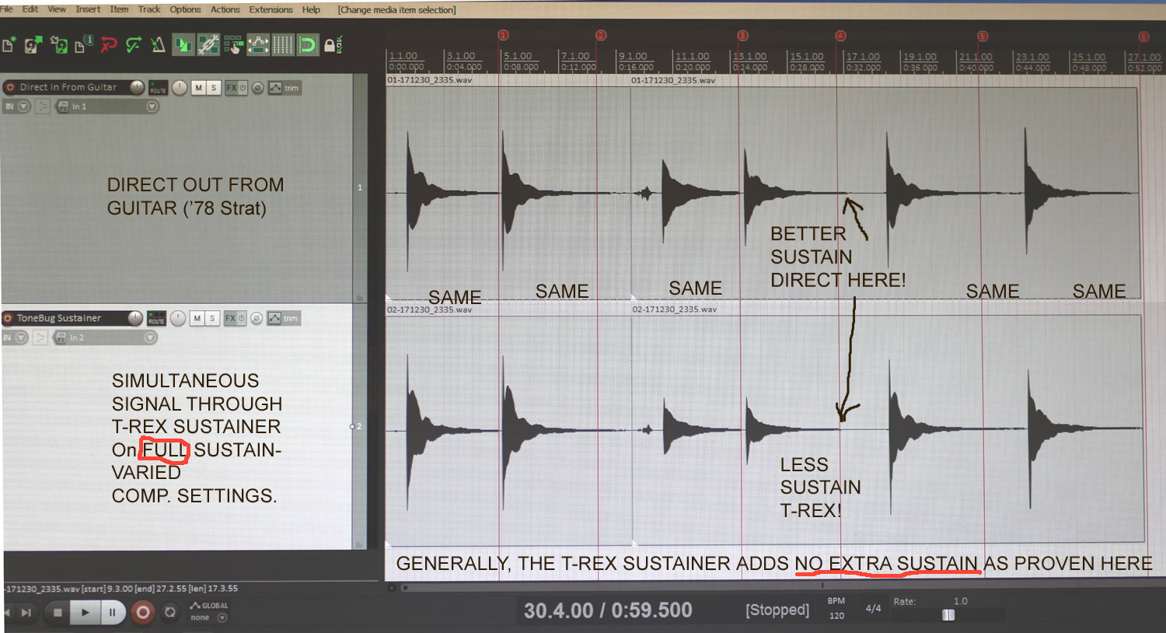Click the New Project icon
This screenshot has width=1166, height=633.
tap(9, 45)
